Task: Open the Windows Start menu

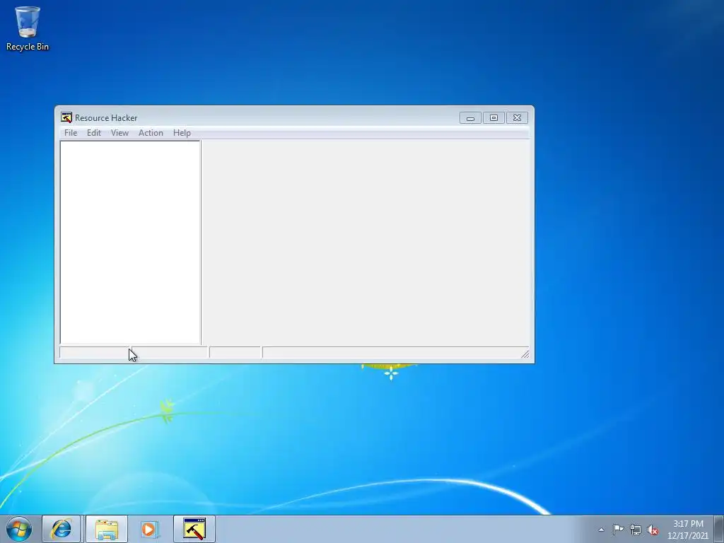Action: (x=19, y=529)
